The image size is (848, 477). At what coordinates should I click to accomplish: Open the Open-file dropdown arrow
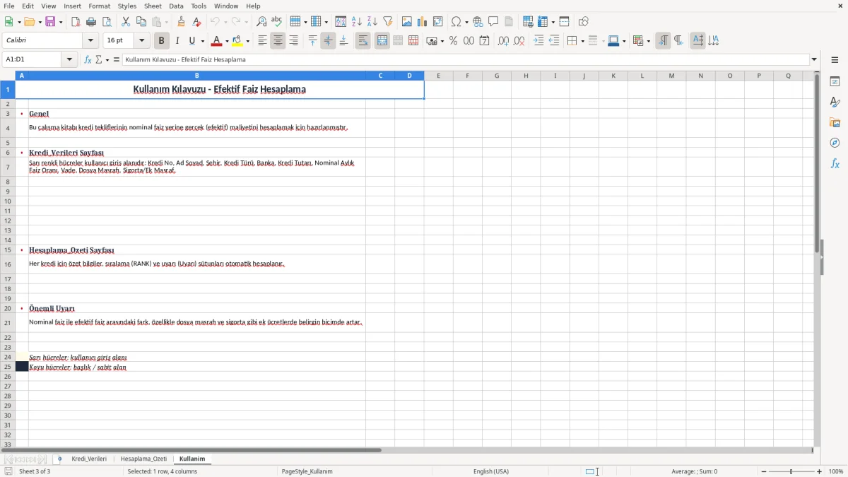coord(39,22)
